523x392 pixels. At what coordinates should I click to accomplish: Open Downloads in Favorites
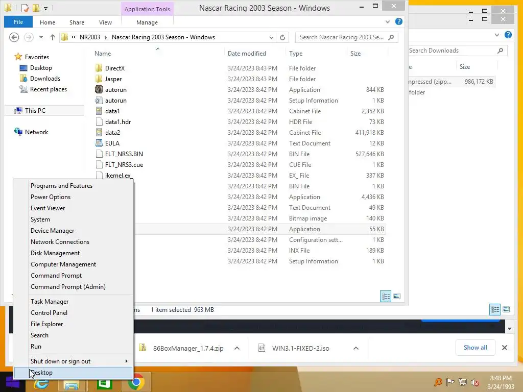pyautogui.click(x=45, y=78)
